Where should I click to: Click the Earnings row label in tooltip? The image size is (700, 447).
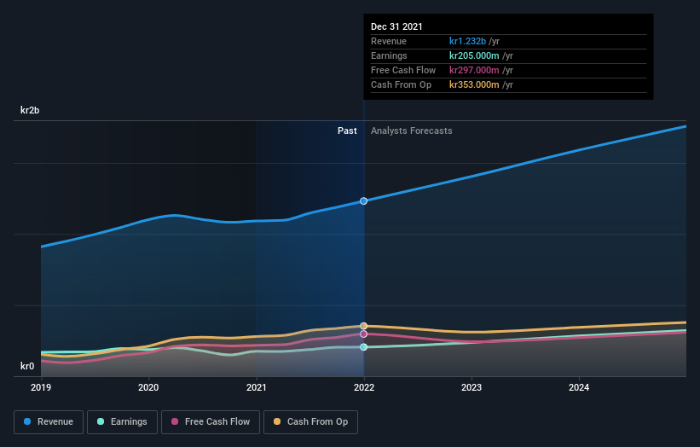tap(389, 55)
